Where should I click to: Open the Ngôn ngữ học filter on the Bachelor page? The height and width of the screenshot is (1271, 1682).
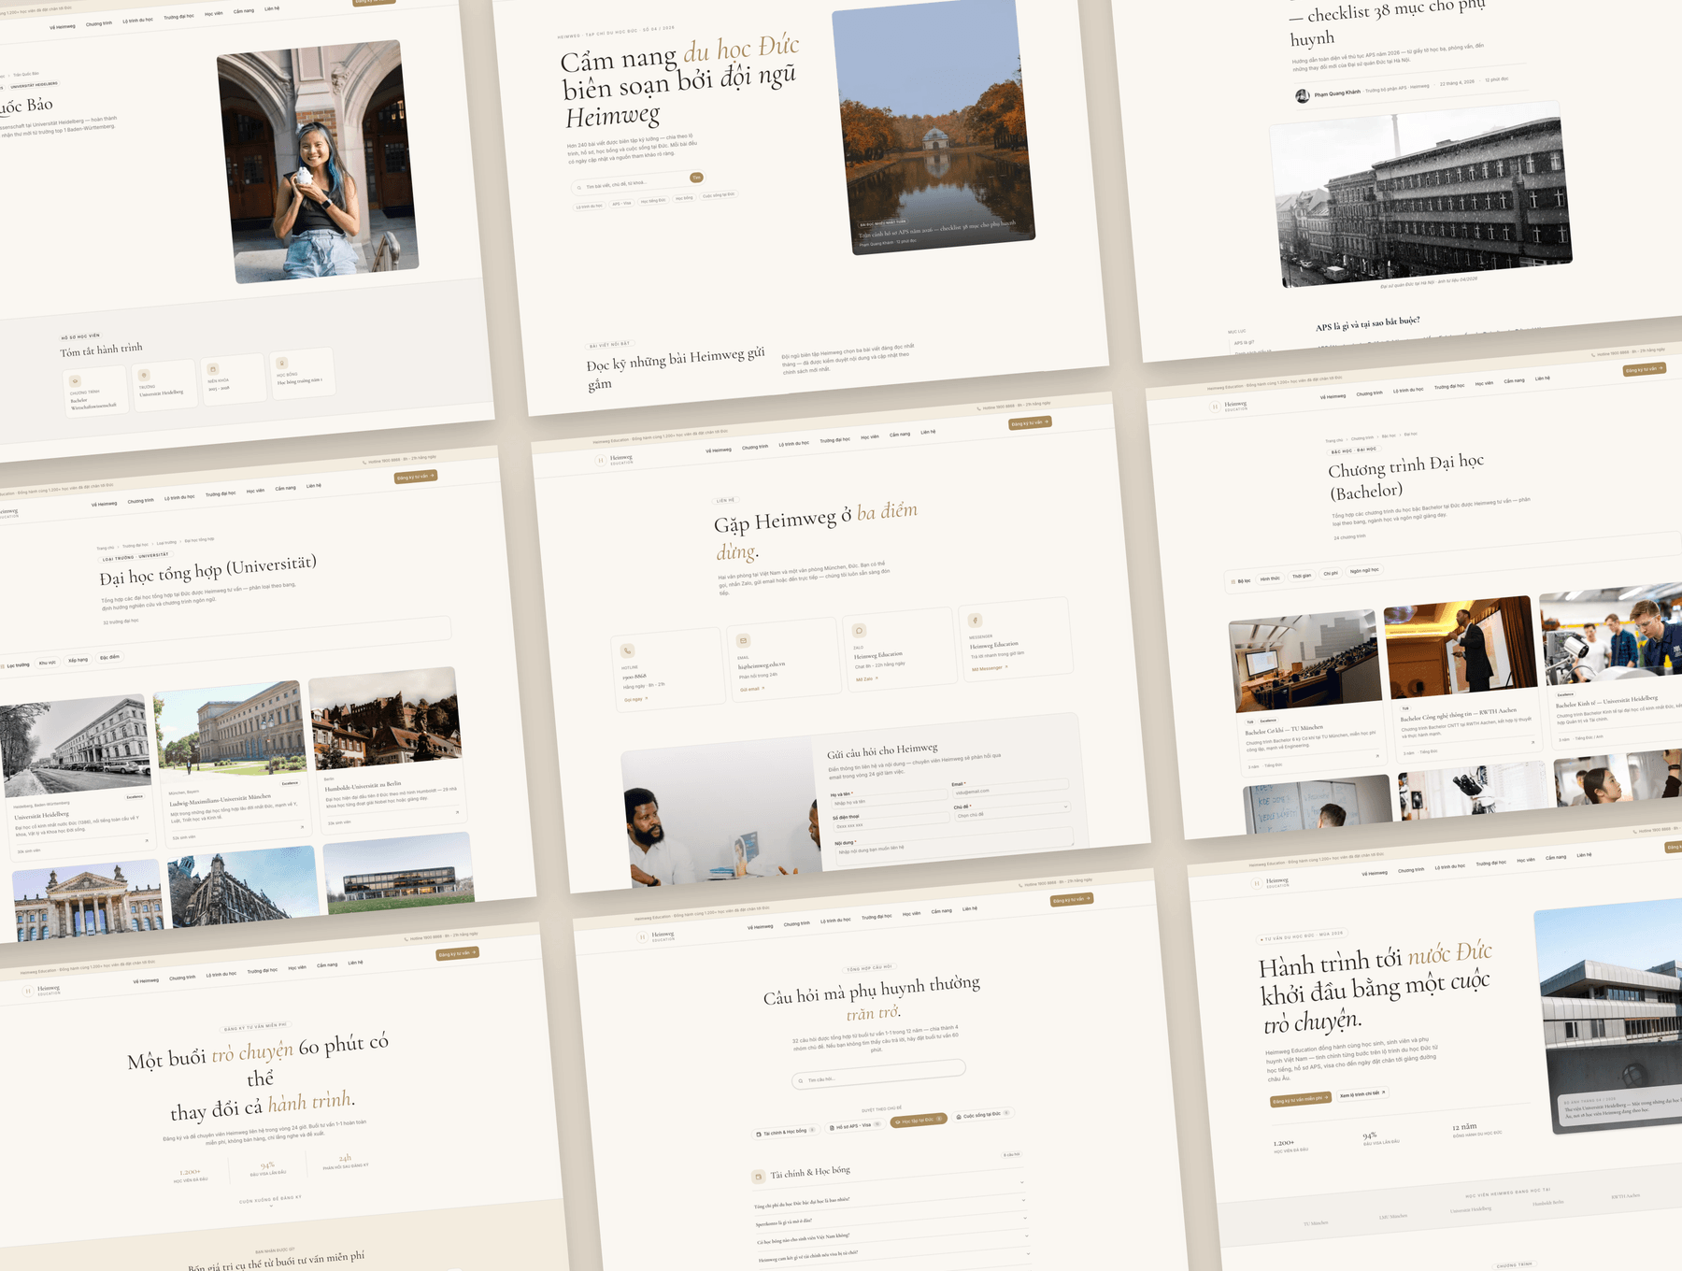pos(1364,570)
